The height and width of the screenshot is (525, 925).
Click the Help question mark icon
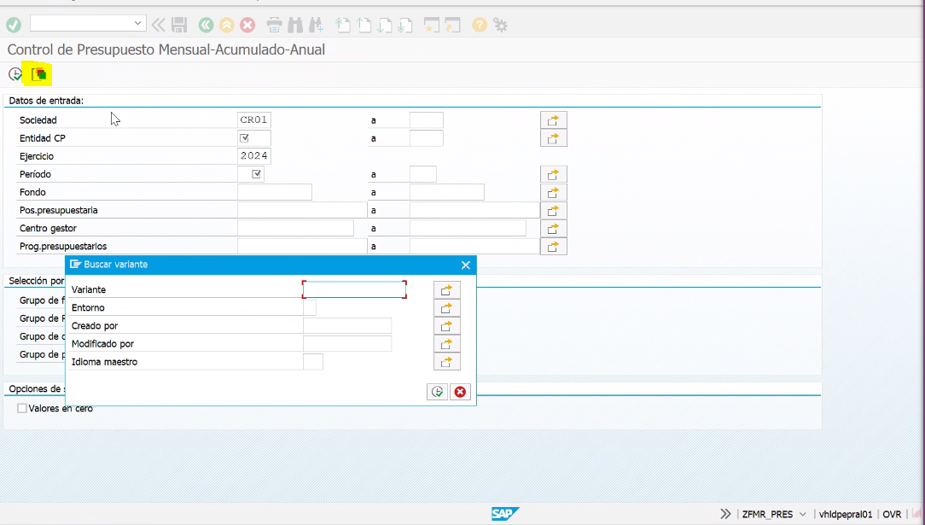[480, 25]
